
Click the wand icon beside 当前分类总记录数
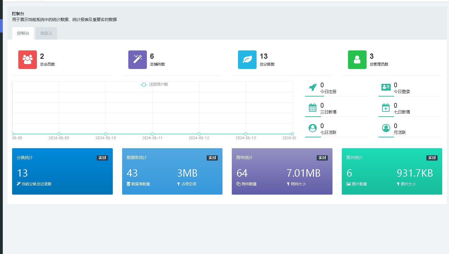(19, 184)
